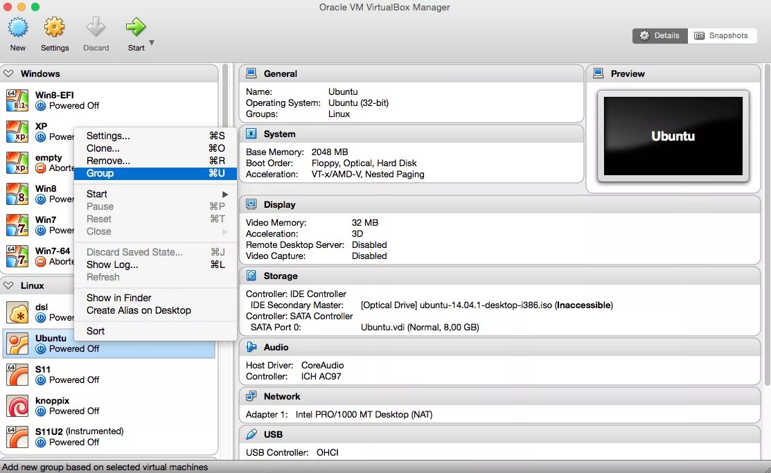Collapse the Windows group chevron
Image resolution: width=771 pixels, height=473 pixels.
[x=7, y=73]
